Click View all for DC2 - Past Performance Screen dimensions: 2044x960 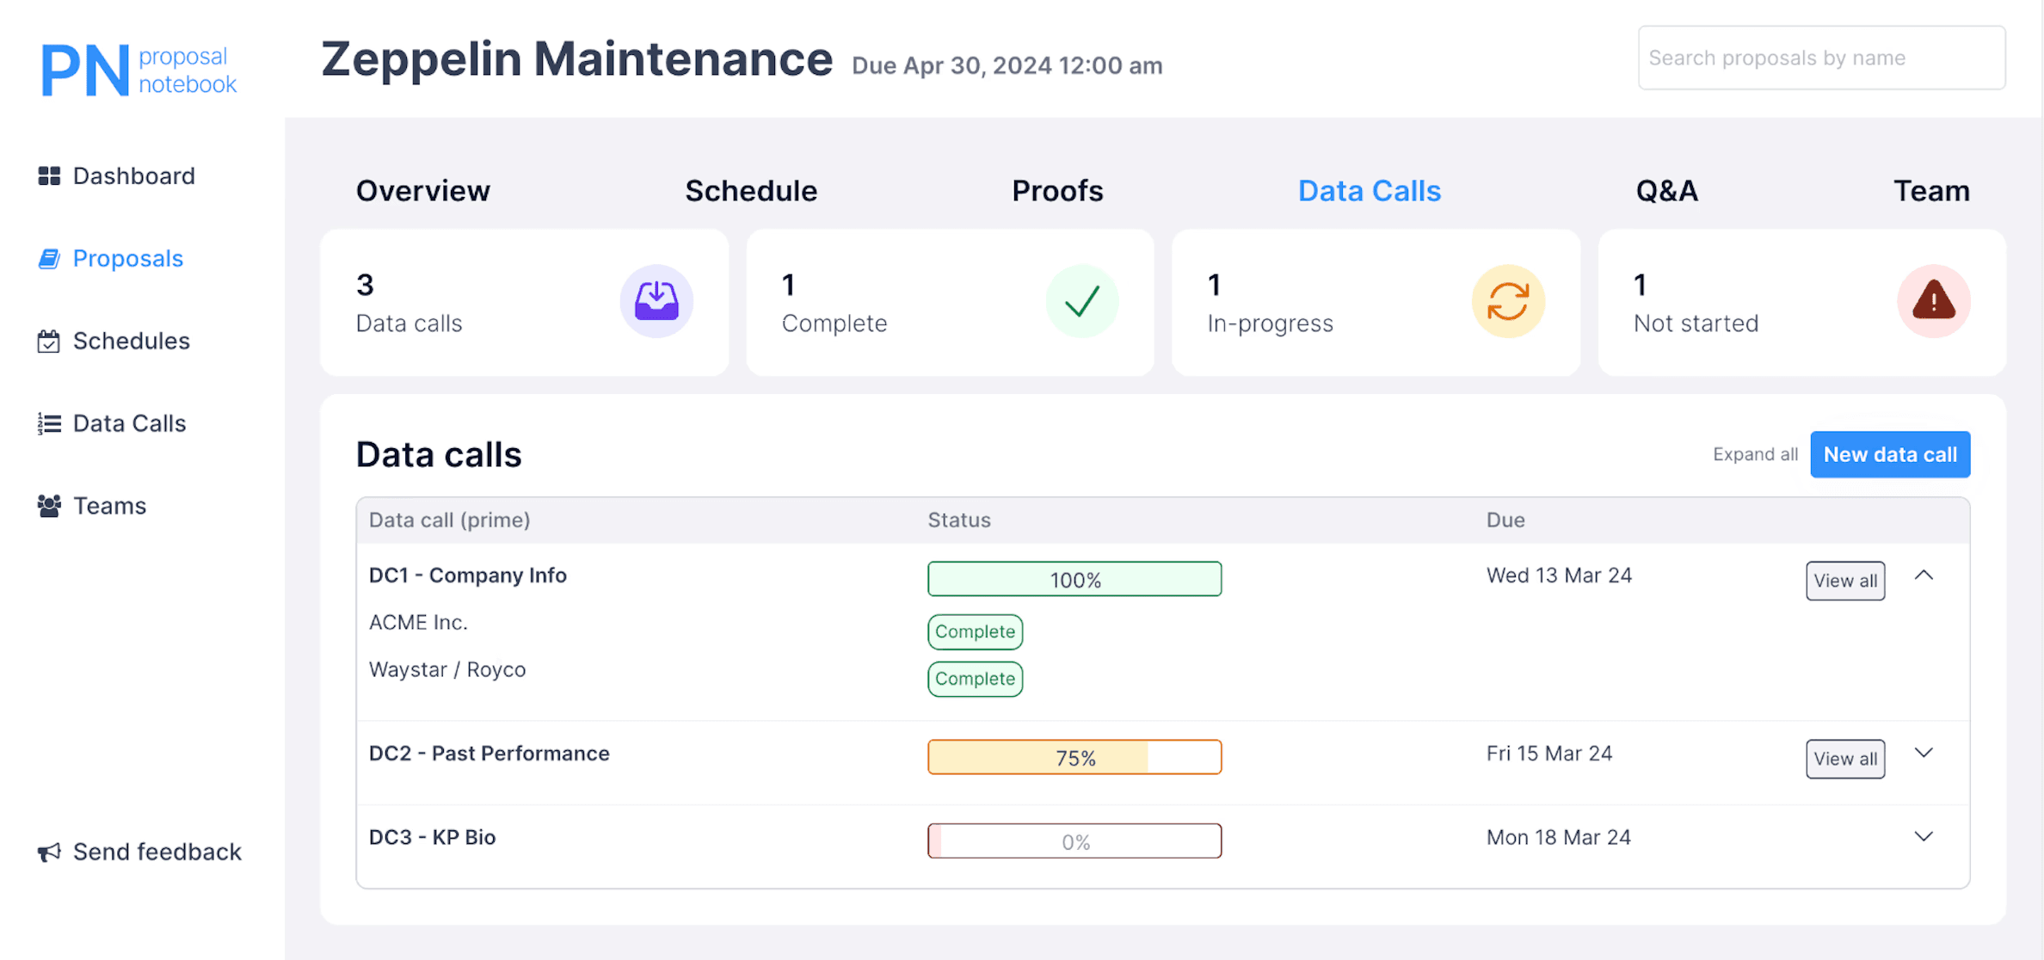pos(1844,759)
